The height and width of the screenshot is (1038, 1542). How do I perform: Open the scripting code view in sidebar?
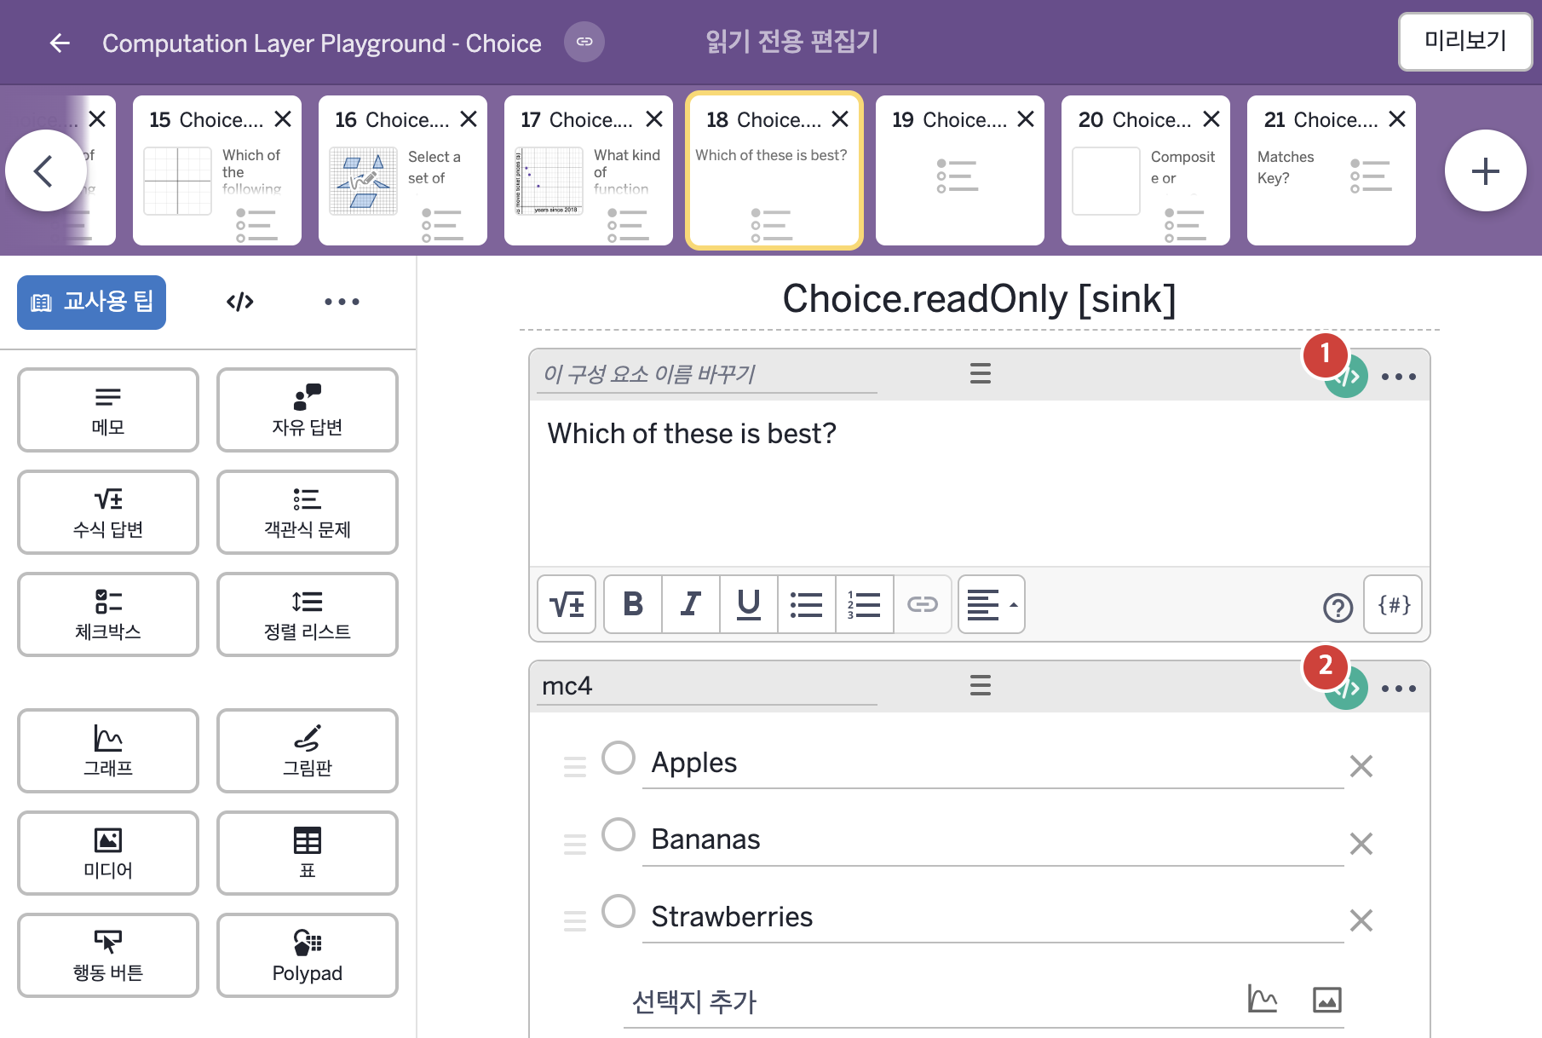pos(240,302)
